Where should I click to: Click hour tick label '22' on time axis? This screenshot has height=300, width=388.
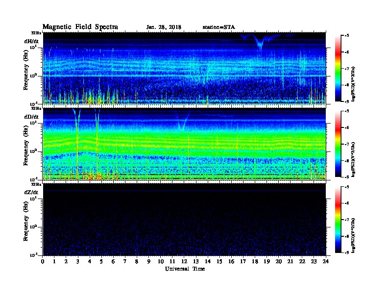pos(302,261)
